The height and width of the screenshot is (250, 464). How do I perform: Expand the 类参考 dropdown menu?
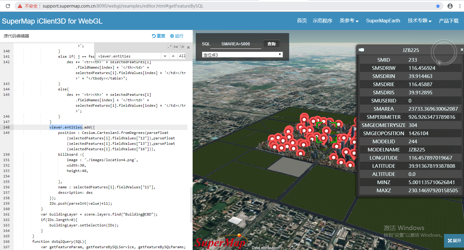click(349, 21)
